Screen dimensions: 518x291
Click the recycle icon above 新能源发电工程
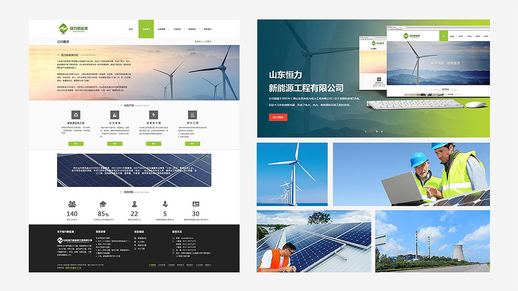[76, 115]
